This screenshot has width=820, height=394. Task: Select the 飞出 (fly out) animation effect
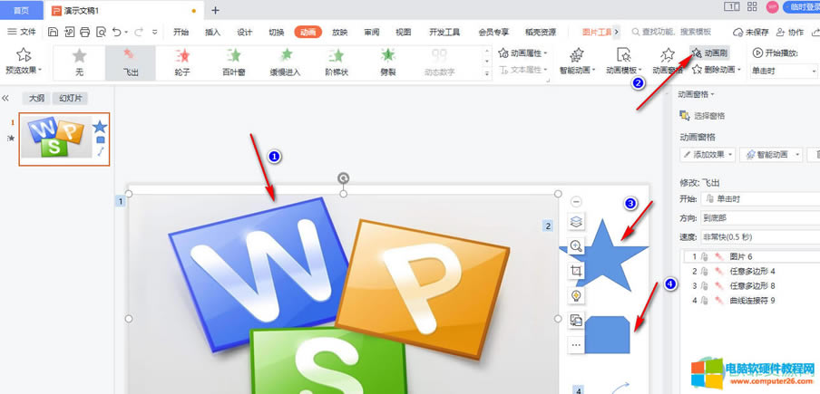[131, 62]
